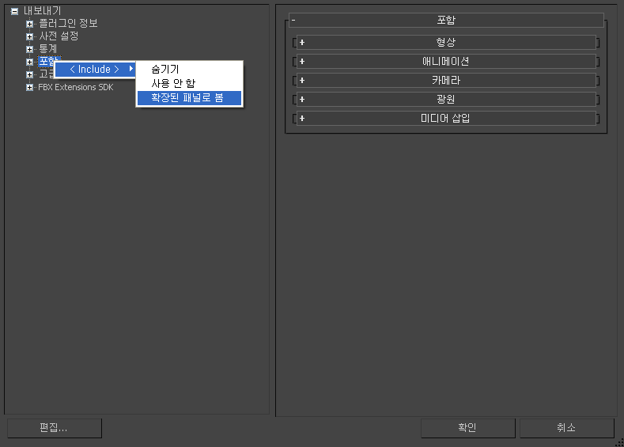Select 플러그인 정보 in the tree

tap(68, 23)
